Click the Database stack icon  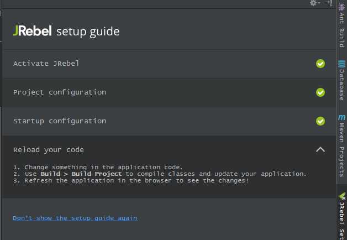[341, 64]
